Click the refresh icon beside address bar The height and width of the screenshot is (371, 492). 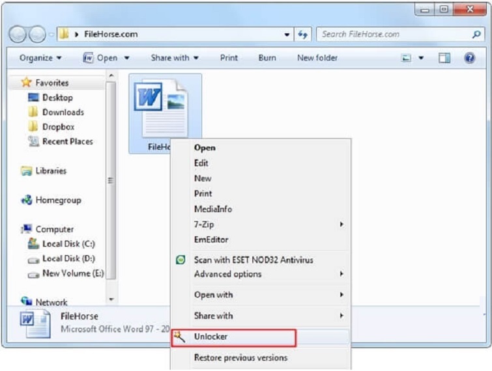pos(303,34)
